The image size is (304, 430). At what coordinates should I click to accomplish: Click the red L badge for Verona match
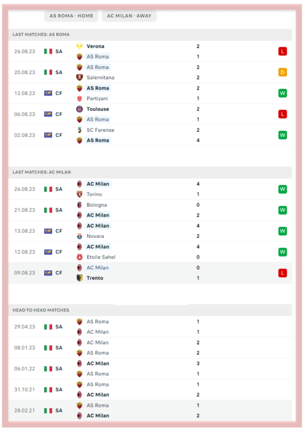(282, 51)
